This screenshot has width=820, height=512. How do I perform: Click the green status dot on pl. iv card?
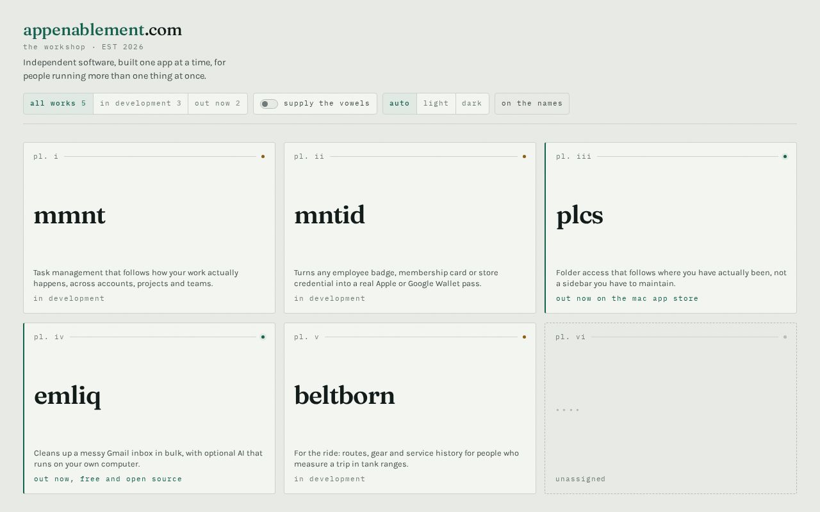pos(263,337)
